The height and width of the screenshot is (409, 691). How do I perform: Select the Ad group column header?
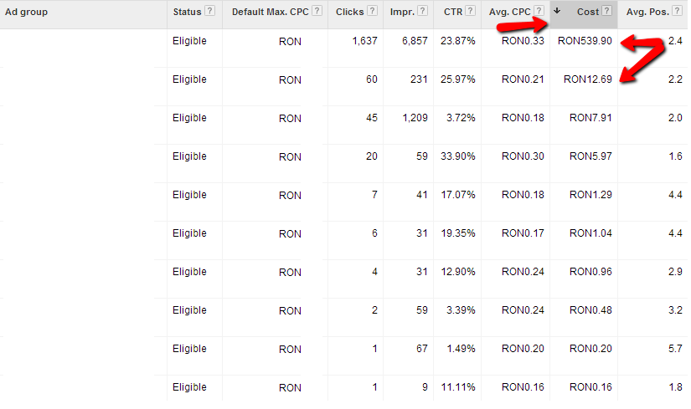tap(27, 12)
